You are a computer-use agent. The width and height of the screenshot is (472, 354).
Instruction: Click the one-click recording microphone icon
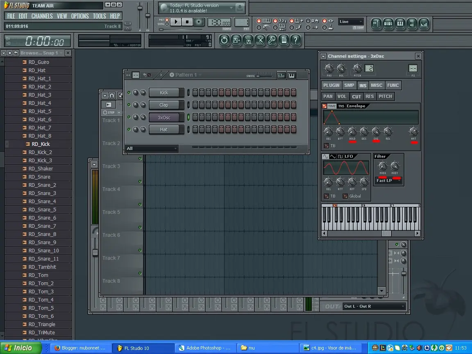point(272,40)
